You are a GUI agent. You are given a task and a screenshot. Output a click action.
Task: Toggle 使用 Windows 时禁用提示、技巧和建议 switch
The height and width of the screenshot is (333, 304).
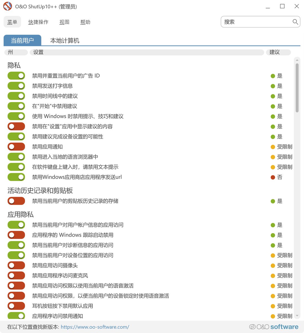point(16,116)
